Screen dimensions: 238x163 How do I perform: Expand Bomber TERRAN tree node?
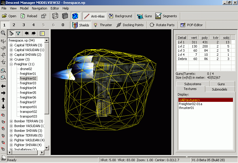pyautogui.click(x=11, y=121)
